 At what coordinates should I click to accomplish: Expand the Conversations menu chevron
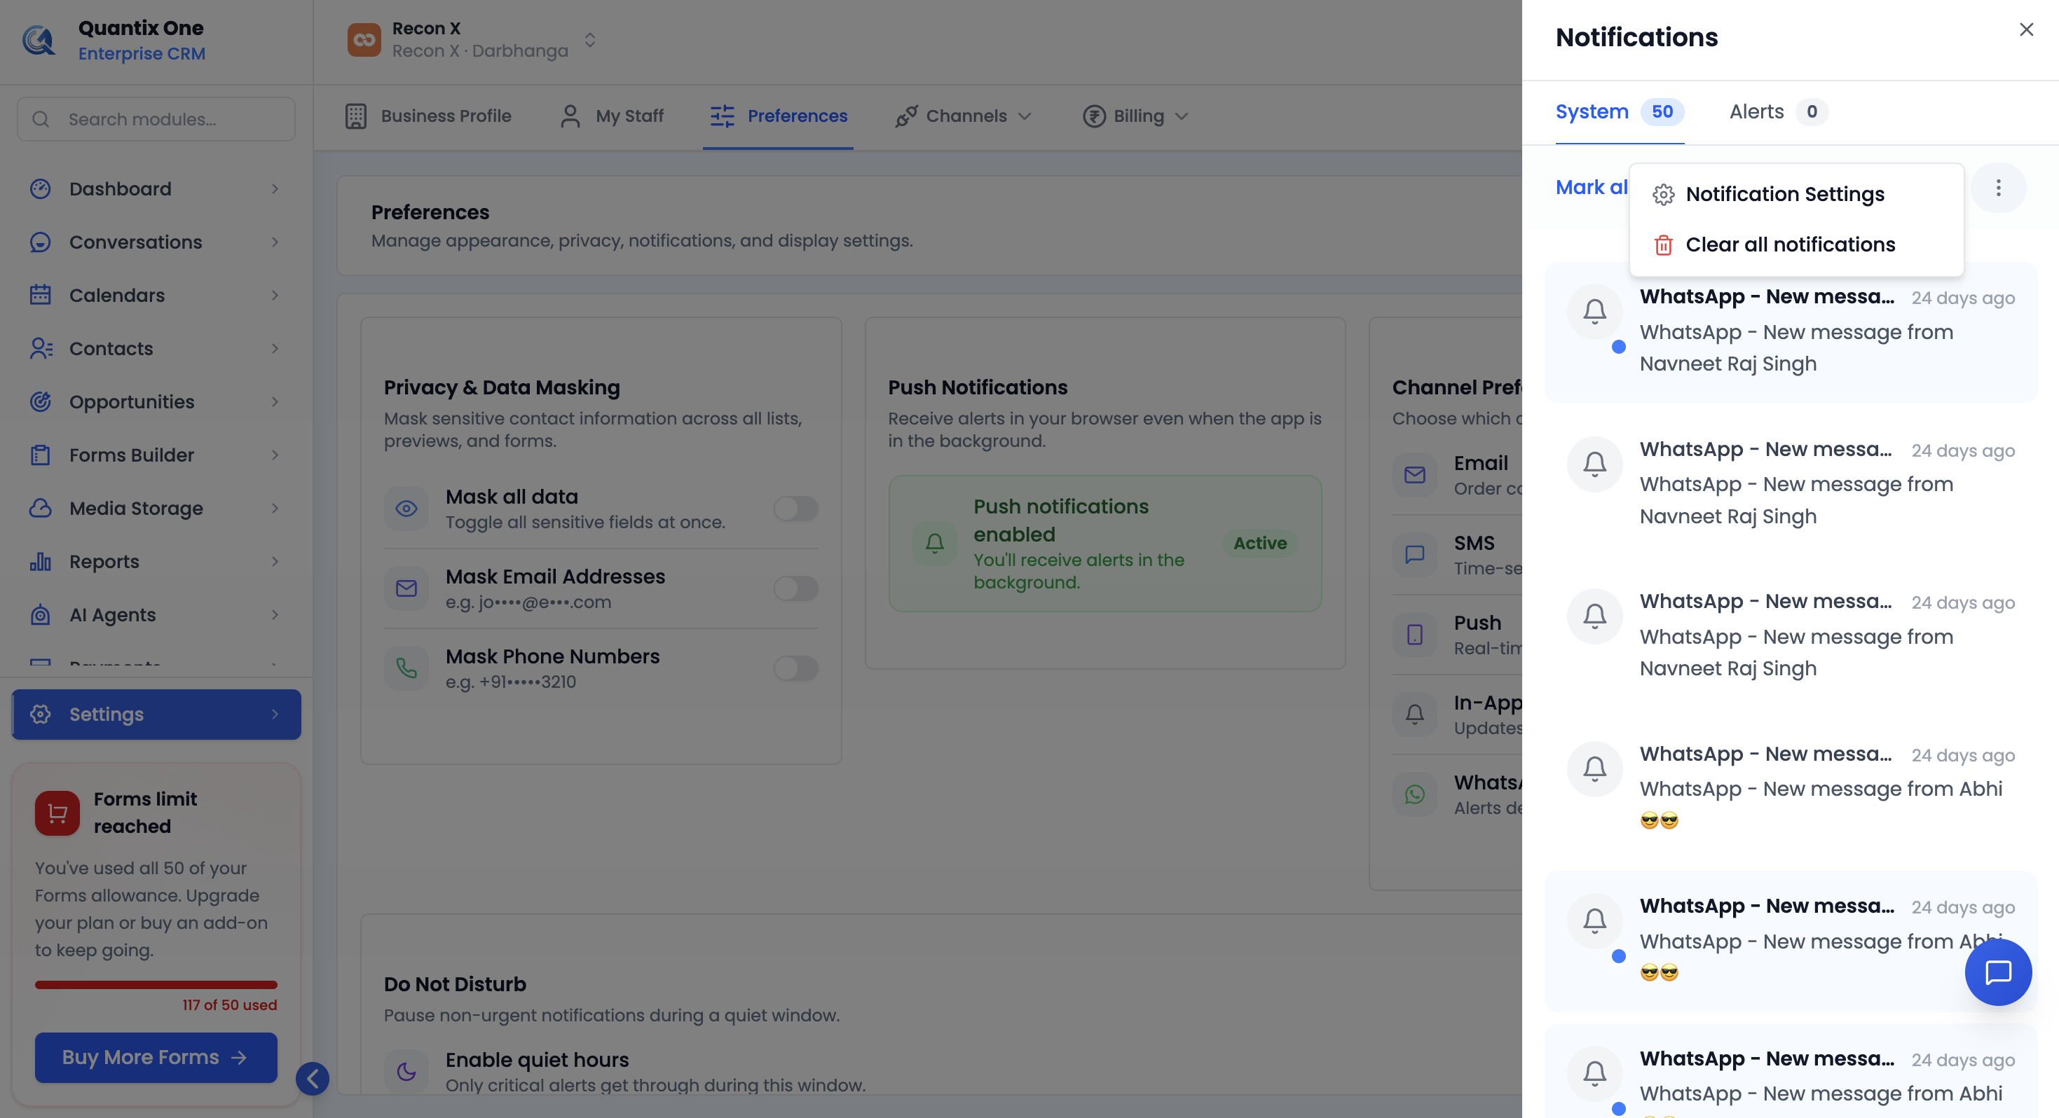275,242
